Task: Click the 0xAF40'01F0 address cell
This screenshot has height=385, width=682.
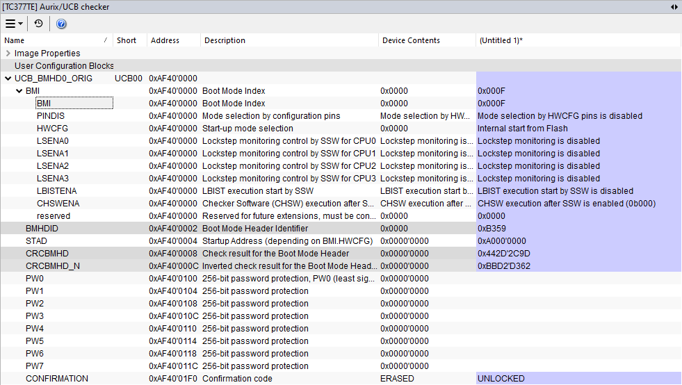Action: pos(174,379)
